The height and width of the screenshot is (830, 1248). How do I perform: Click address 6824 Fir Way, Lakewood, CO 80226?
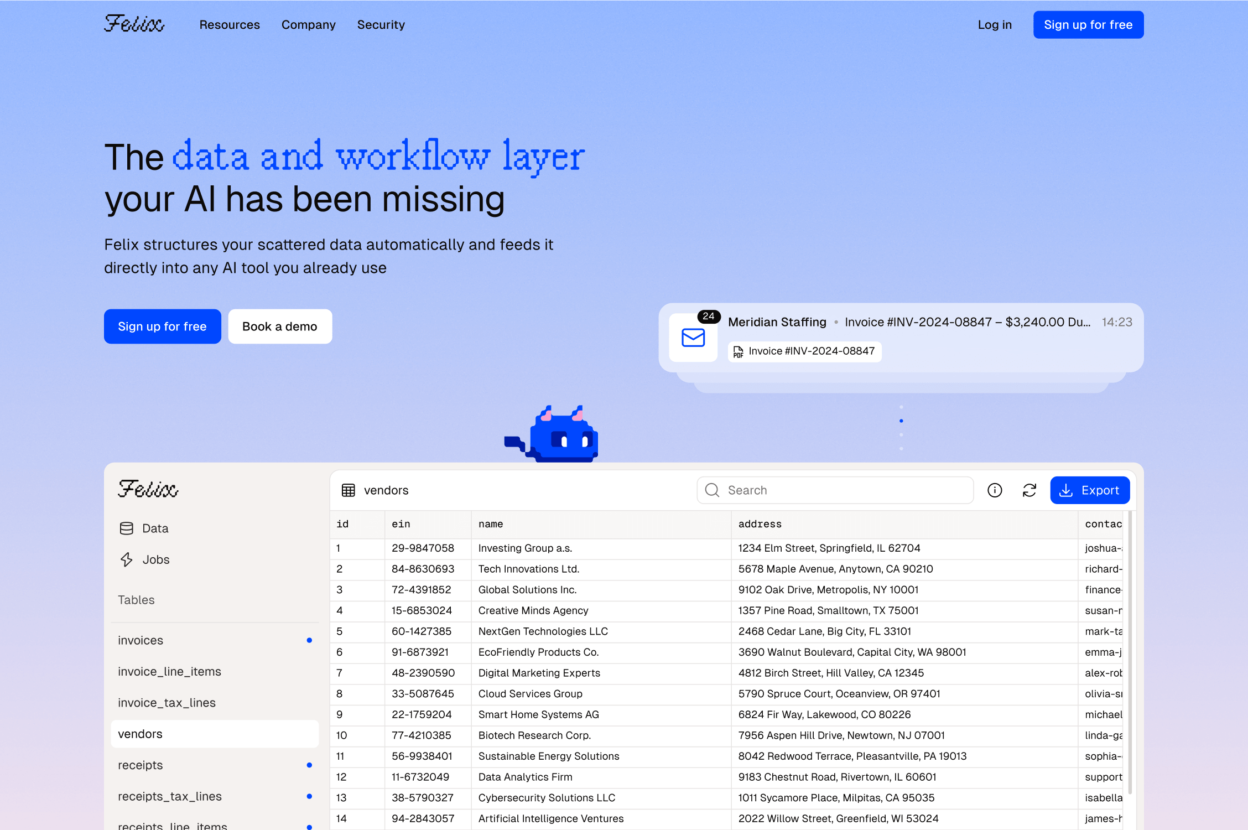824,715
